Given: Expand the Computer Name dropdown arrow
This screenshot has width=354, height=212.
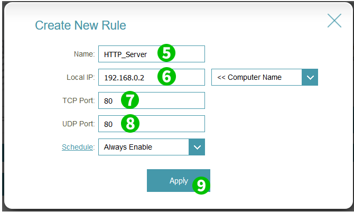Looking at the screenshot, I should [x=310, y=77].
